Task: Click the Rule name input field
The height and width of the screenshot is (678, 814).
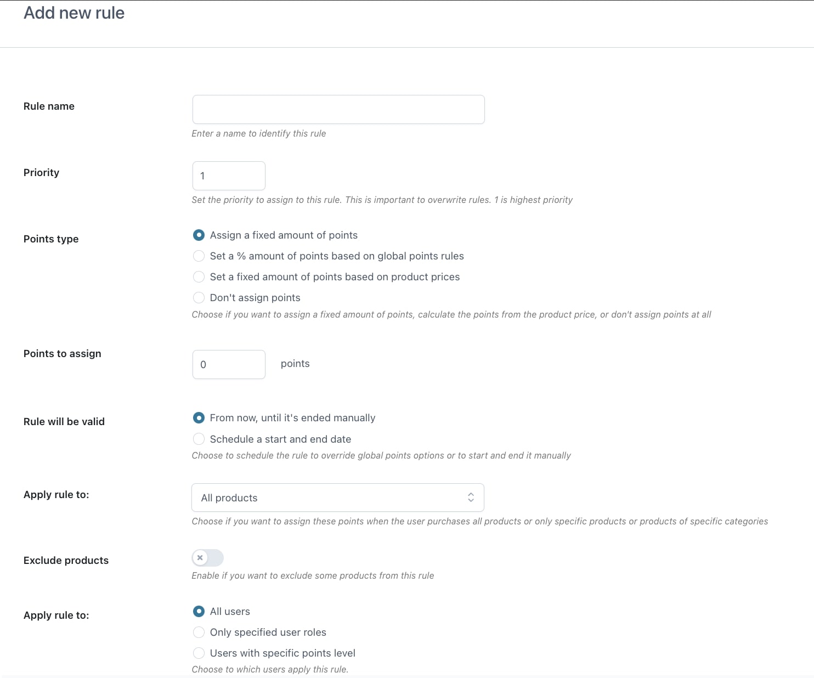Action: (338, 109)
